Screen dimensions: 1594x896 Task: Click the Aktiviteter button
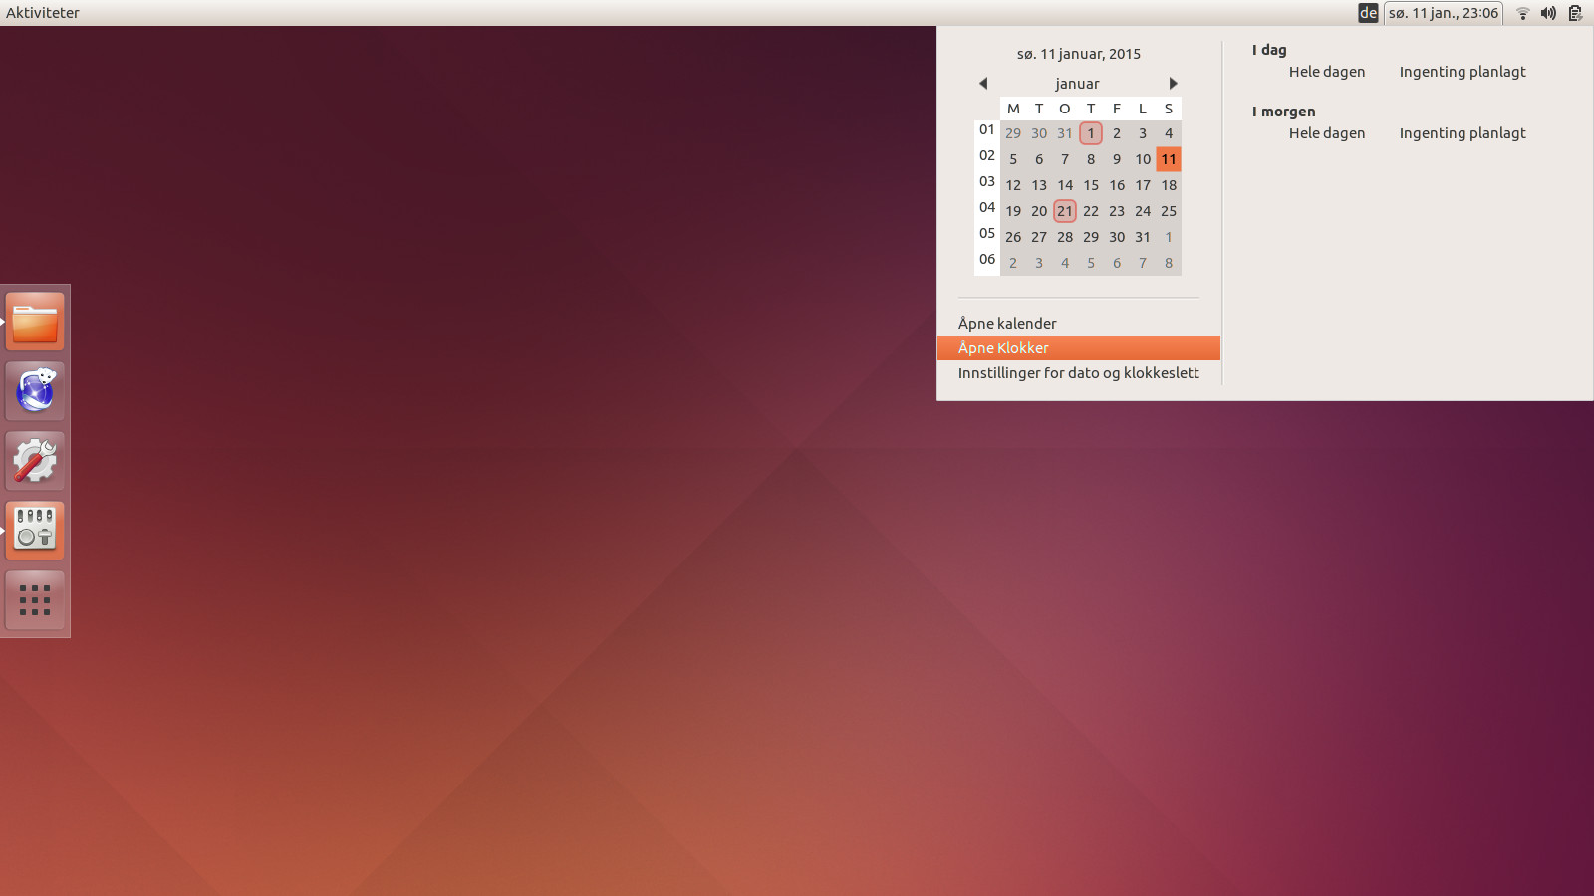[43, 13]
